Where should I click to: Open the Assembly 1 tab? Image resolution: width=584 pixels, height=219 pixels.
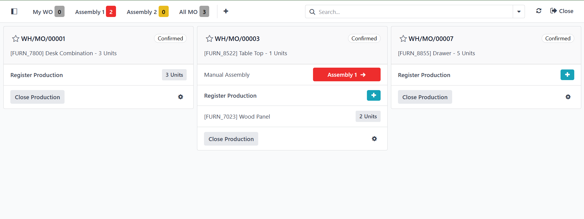[95, 12]
